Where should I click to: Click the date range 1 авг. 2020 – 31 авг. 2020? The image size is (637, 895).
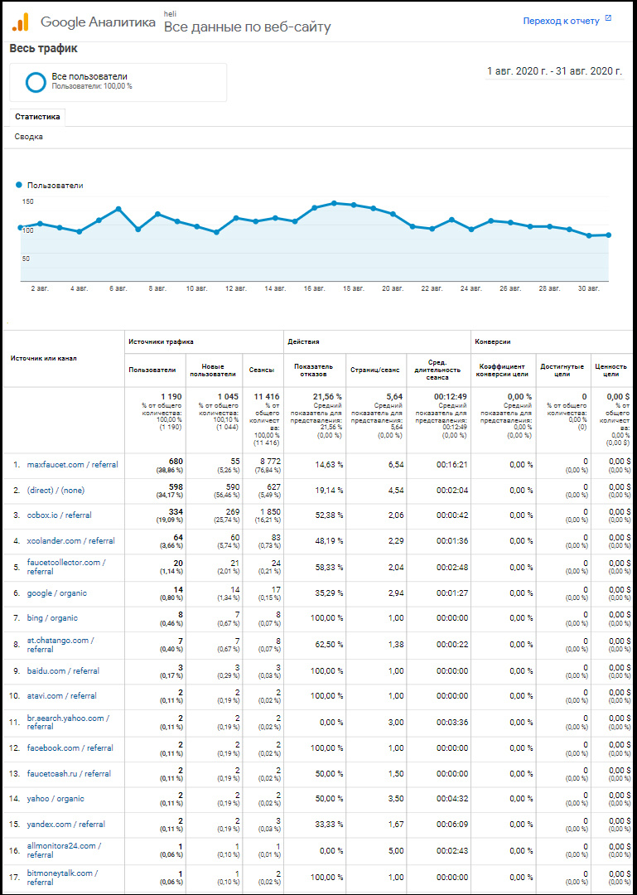click(553, 71)
